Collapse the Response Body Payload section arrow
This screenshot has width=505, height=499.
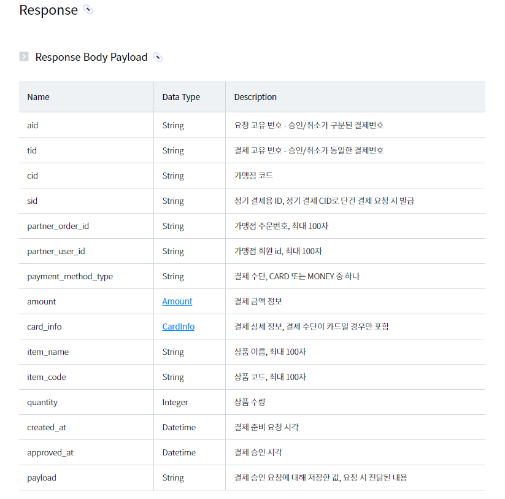pos(24,56)
